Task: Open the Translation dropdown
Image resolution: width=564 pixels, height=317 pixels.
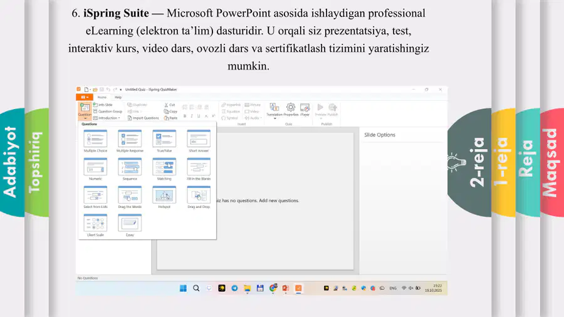Action: 274,111
